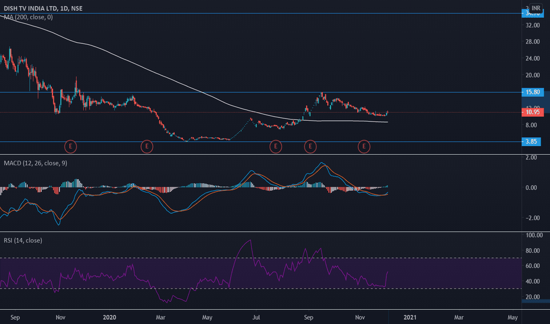550x324 pixels.
Task: Click the red 10.95 current price label
Action: [x=533, y=112]
